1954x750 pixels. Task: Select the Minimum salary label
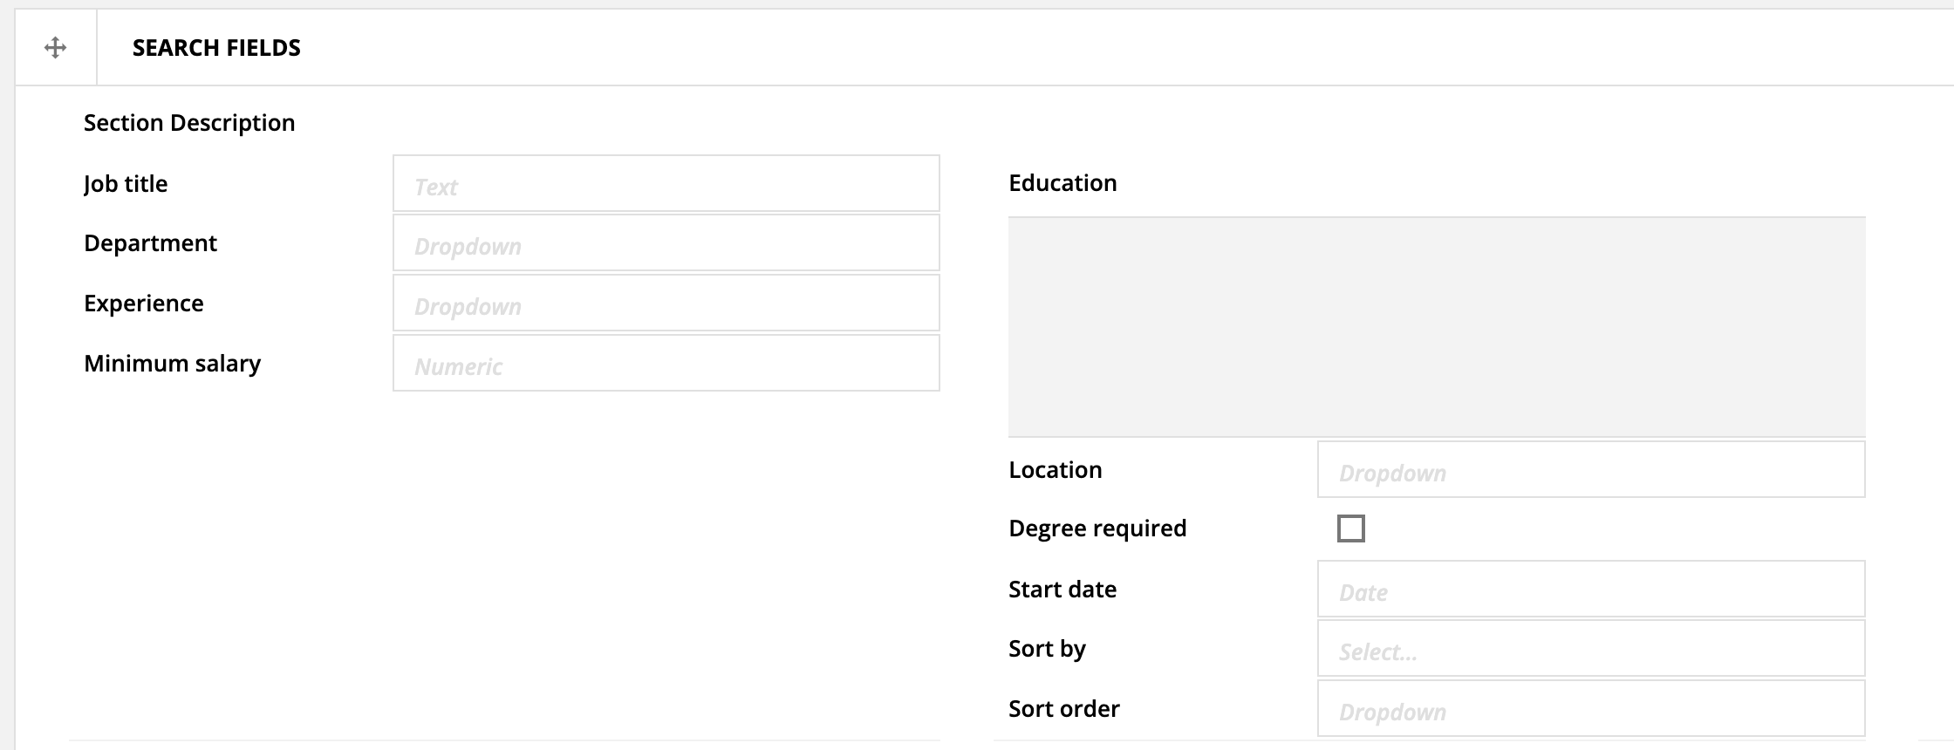[x=172, y=364]
